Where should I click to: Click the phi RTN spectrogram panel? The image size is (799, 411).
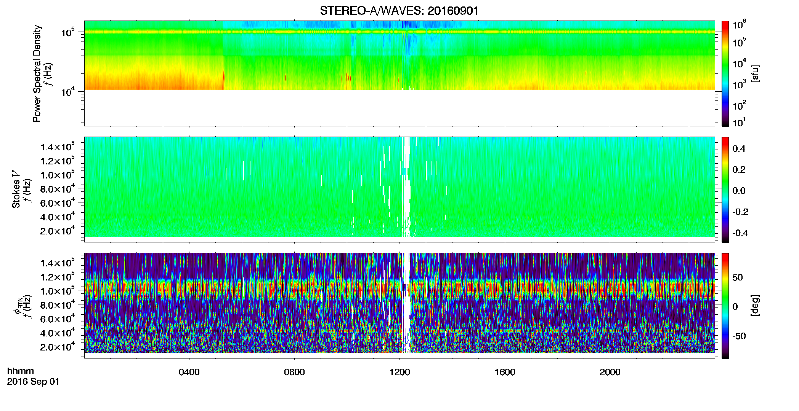tap(399, 306)
